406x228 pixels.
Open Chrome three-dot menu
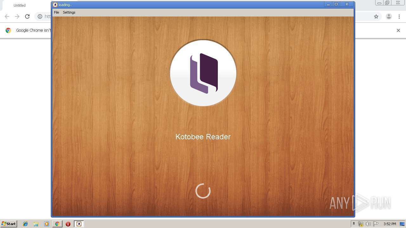click(x=399, y=16)
